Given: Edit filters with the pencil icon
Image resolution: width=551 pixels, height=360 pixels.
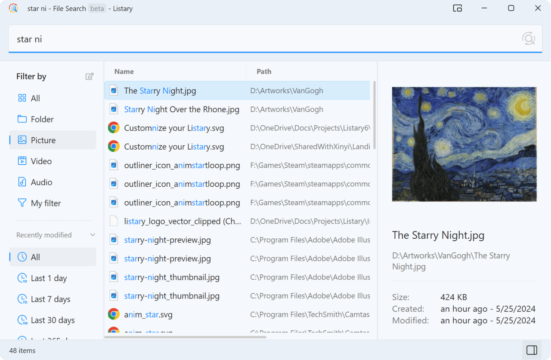Looking at the screenshot, I should coord(90,77).
